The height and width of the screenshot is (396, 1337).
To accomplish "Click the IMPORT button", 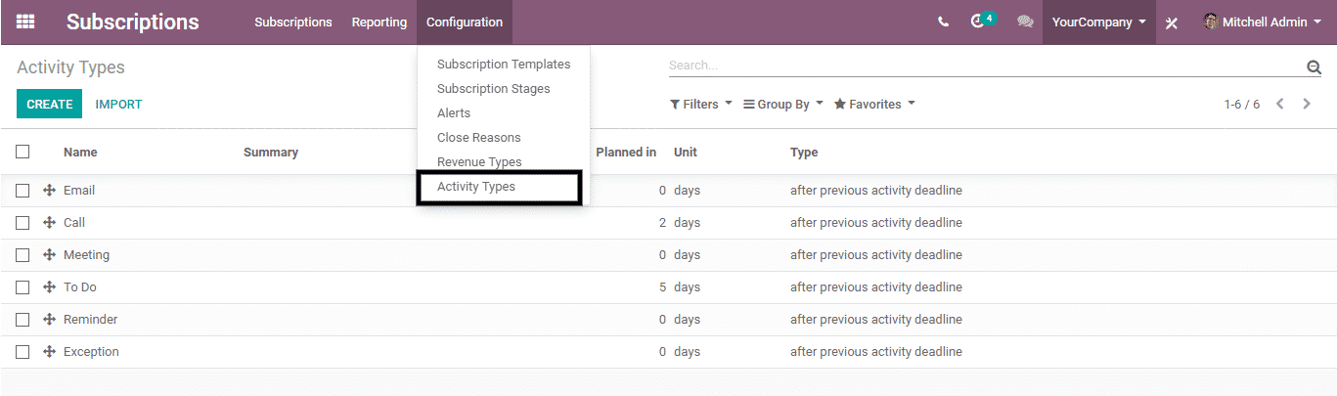I will (x=118, y=105).
